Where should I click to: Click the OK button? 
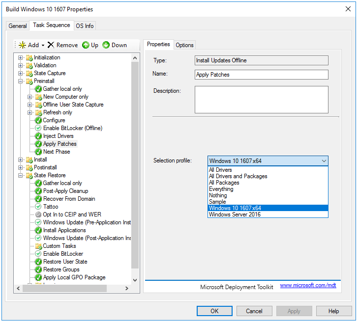[214, 311]
